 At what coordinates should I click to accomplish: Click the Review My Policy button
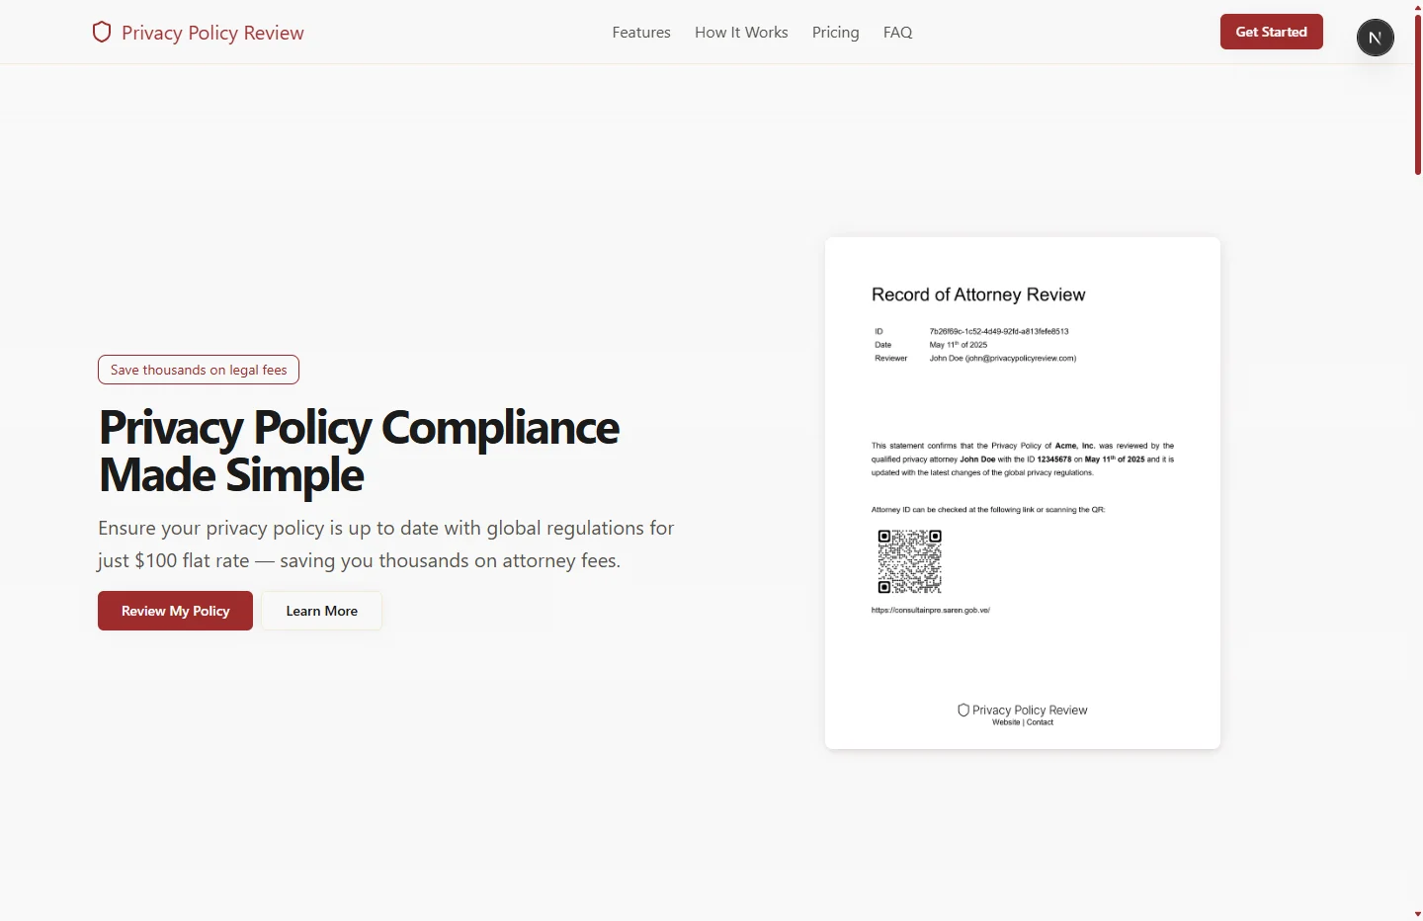point(175,611)
